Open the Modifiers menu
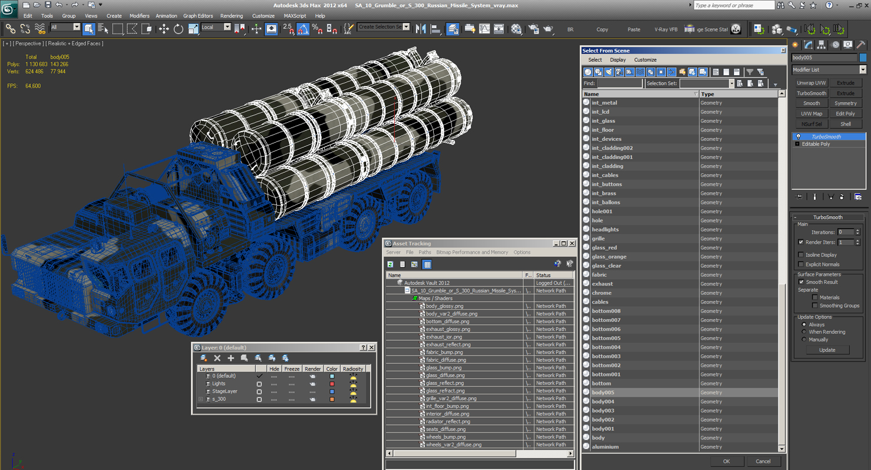 pyautogui.click(x=139, y=16)
